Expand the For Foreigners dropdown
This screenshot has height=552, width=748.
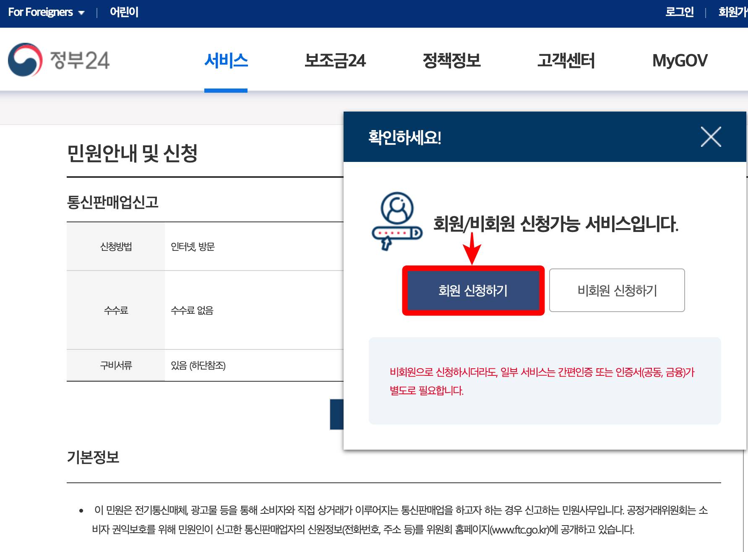(x=45, y=12)
